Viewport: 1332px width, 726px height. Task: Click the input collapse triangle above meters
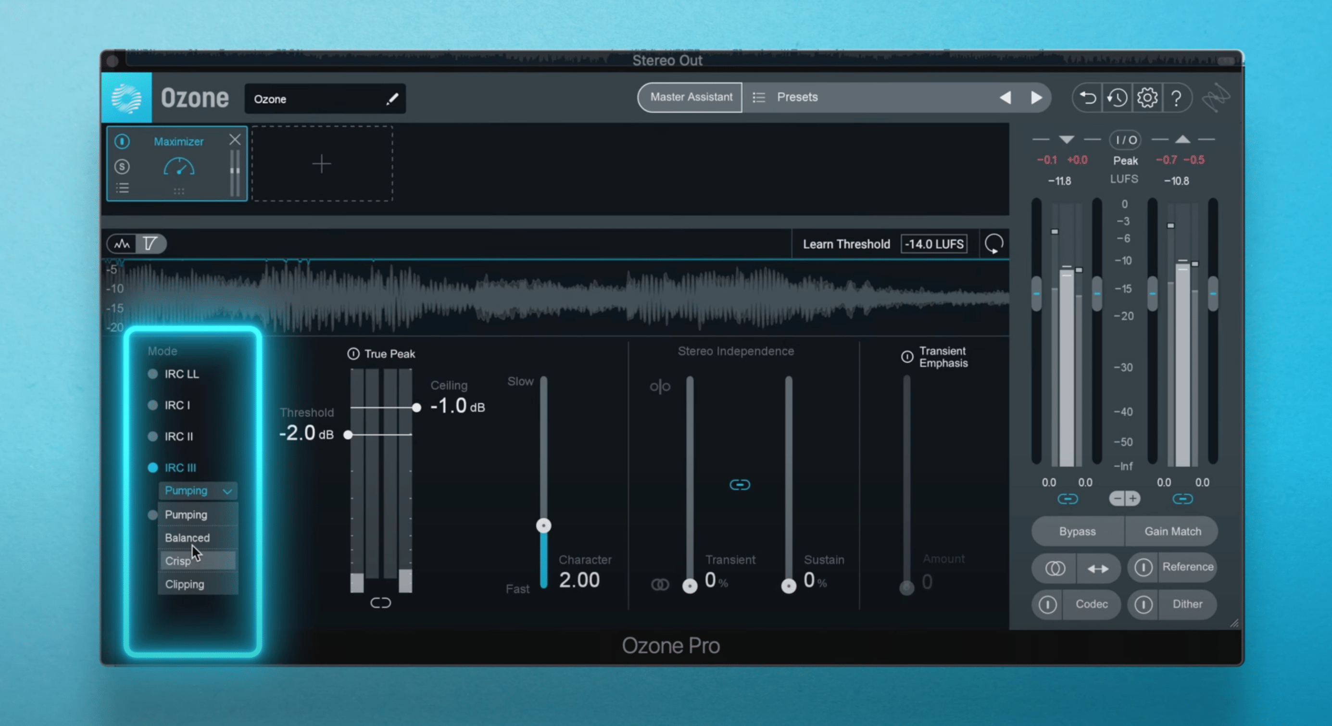click(1067, 139)
